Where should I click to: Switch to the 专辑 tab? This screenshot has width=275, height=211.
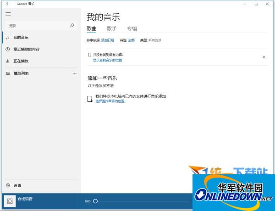(132, 28)
